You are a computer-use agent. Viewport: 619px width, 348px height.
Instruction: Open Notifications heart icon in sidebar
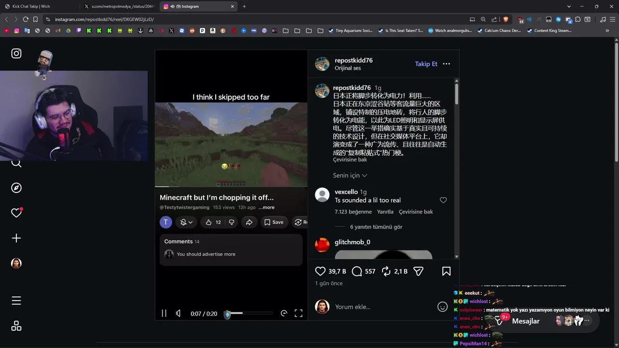click(x=16, y=213)
